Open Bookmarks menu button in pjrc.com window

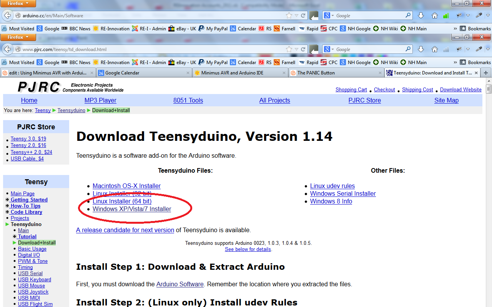point(475,62)
